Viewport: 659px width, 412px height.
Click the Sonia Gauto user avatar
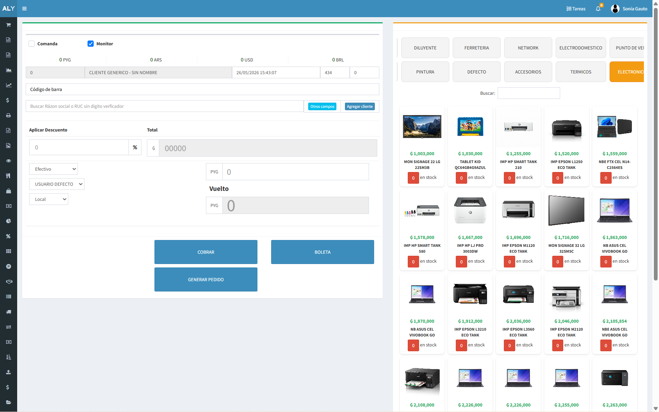pos(615,9)
